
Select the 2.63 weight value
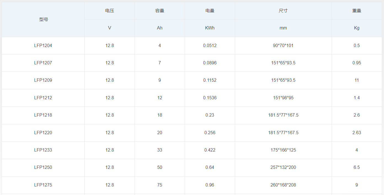(356, 133)
